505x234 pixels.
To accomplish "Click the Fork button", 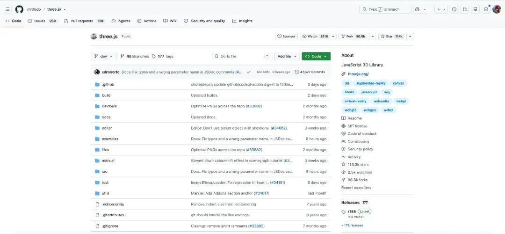I will tap(353, 37).
